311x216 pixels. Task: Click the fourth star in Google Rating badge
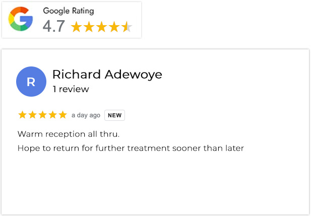[x=114, y=27]
